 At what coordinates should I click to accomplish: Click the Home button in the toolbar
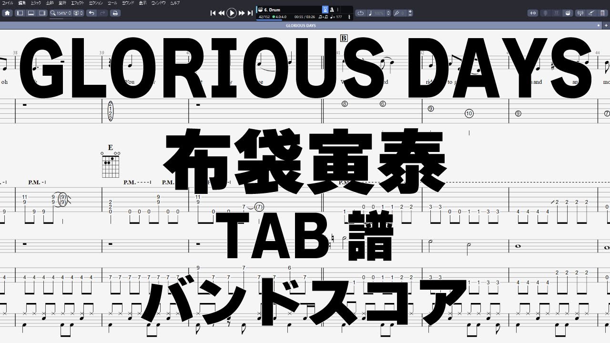pyautogui.click(x=7, y=13)
